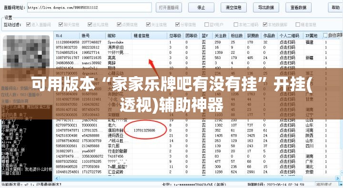Click the horizontal scrollbar right arrow
The image size is (343, 188).
click(x=338, y=178)
